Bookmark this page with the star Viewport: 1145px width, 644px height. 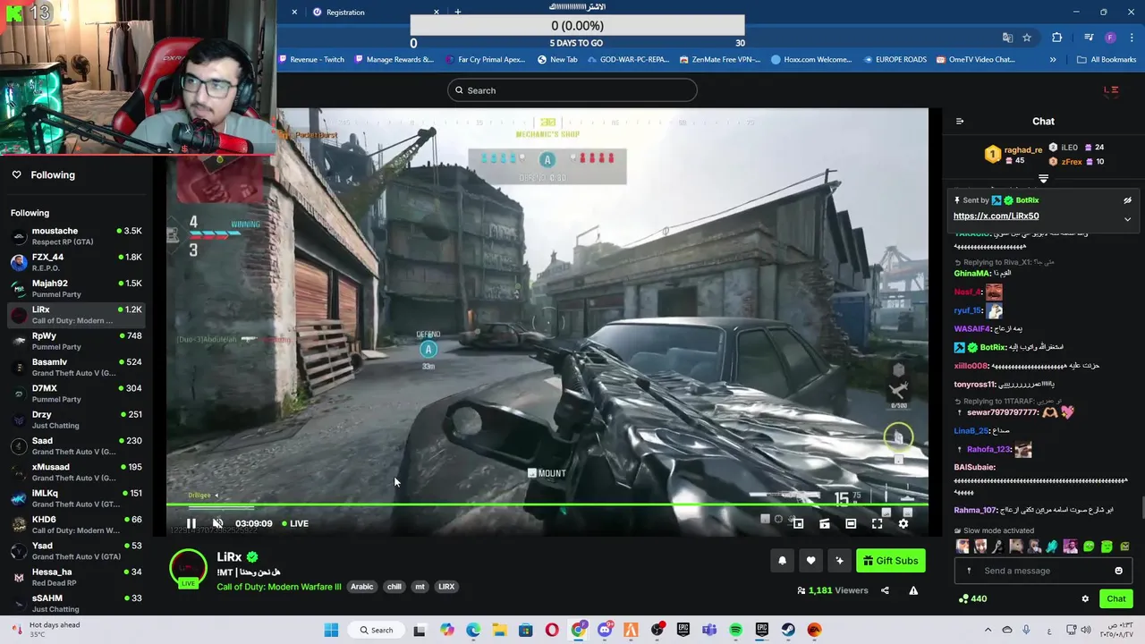pyautogui.click(x=1027, y=38)
